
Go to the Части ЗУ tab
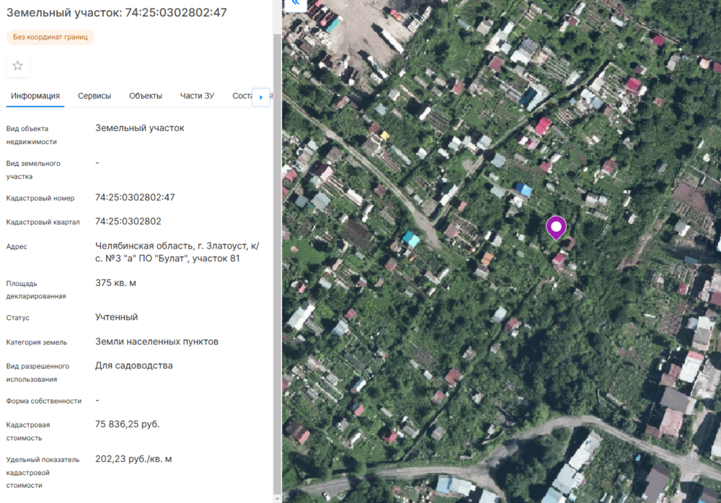pos(198,96)
